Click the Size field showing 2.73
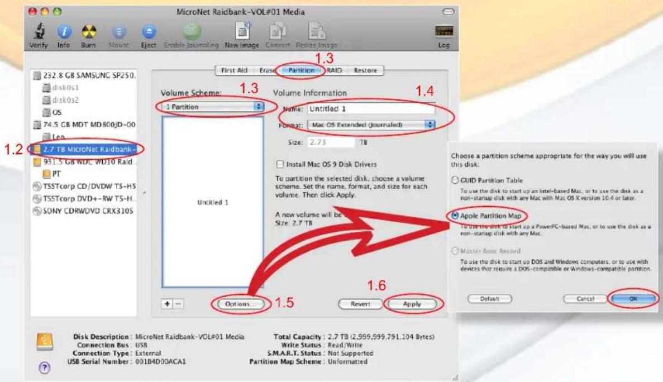 coord(331,142)
